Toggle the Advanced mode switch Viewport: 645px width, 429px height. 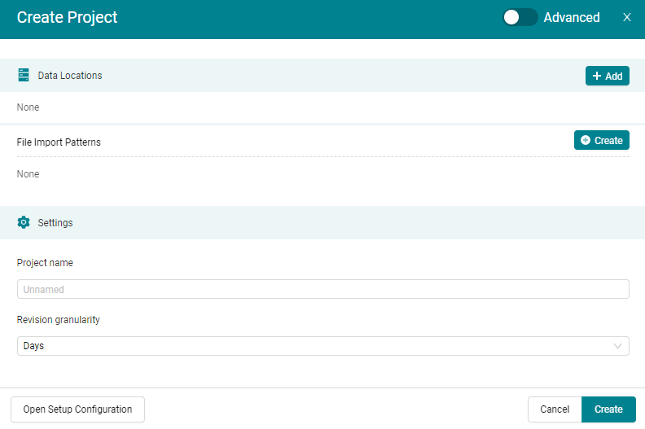point(520,17)
